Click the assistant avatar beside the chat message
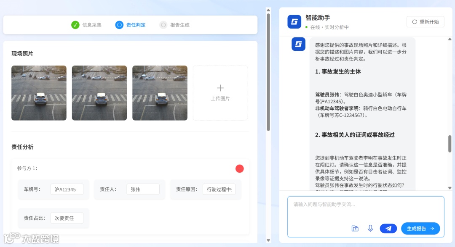 click(298, 44)
